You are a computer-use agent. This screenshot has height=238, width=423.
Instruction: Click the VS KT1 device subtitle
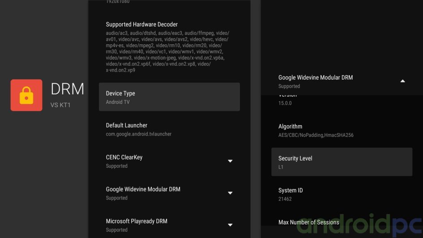[x=60, y=106]
